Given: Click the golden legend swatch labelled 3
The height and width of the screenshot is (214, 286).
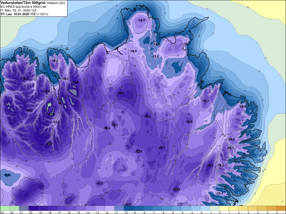Looking at the screenshot, I should 252,208.
